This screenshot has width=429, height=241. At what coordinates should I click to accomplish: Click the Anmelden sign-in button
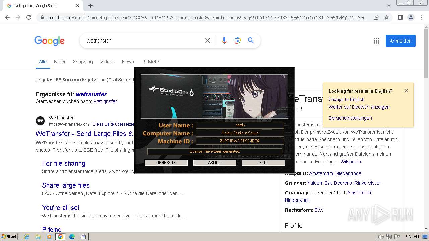(x=401, y=41)
